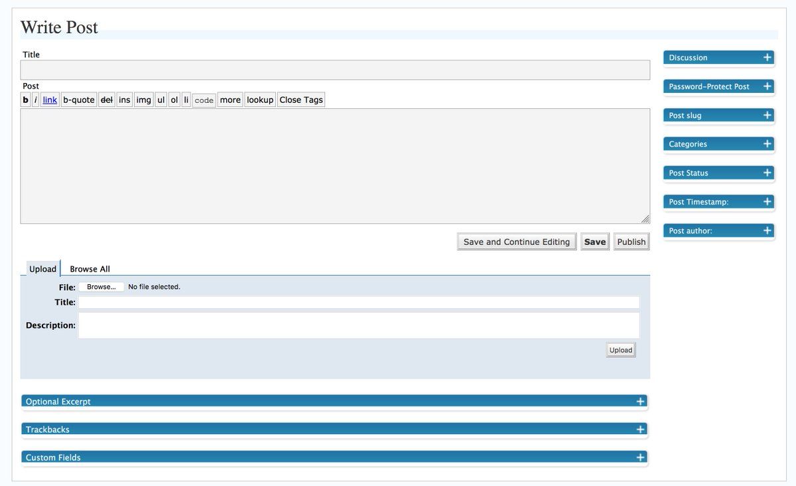The width and height of the screenshot is (796, 486).
Task: Click the bold 'b' quicktag button
Action: pyautogui.click(x=26, y=100)
